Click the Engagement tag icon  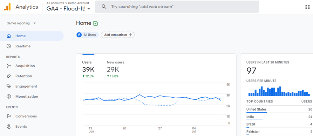coord(8,86)
